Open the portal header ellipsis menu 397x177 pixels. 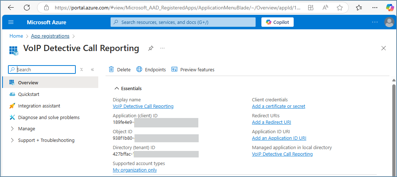pyautogui.click(x=375, y=22)
